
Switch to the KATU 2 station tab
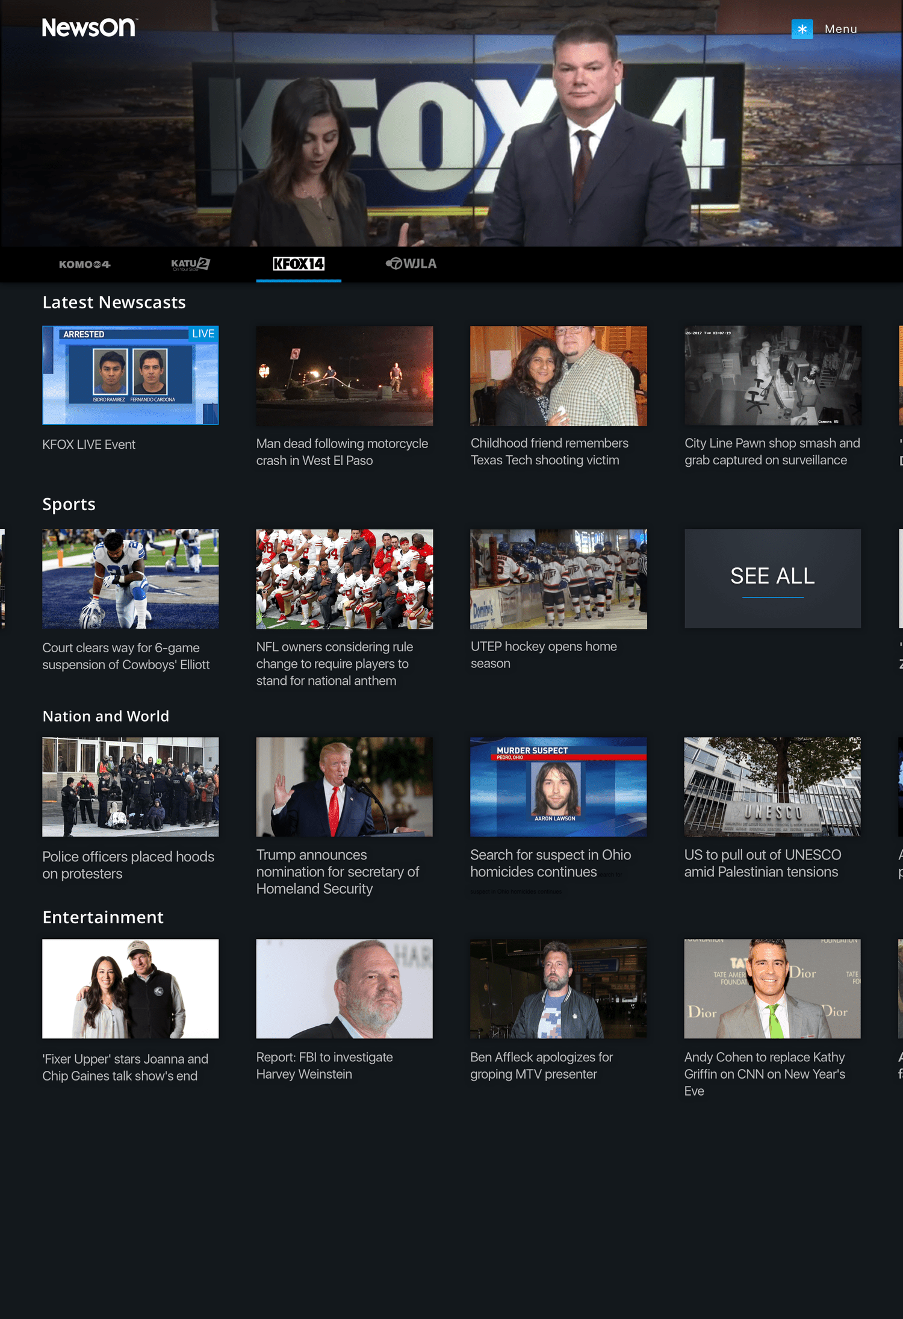pyautogui.click(x=190, y=264)
